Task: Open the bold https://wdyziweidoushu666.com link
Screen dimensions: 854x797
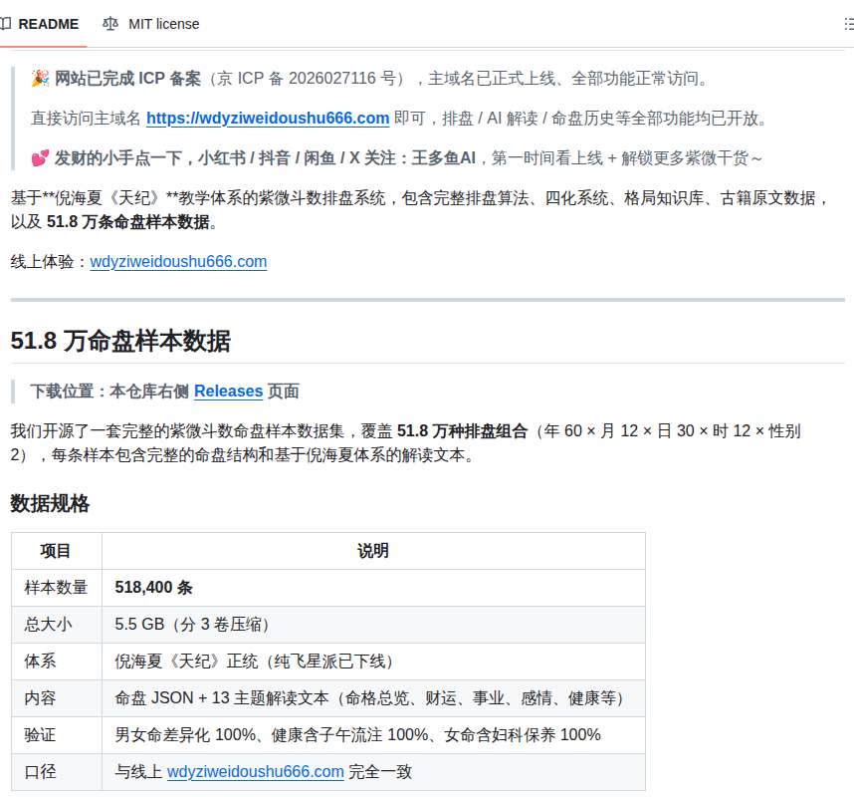Action: click(x=268, y=119)
